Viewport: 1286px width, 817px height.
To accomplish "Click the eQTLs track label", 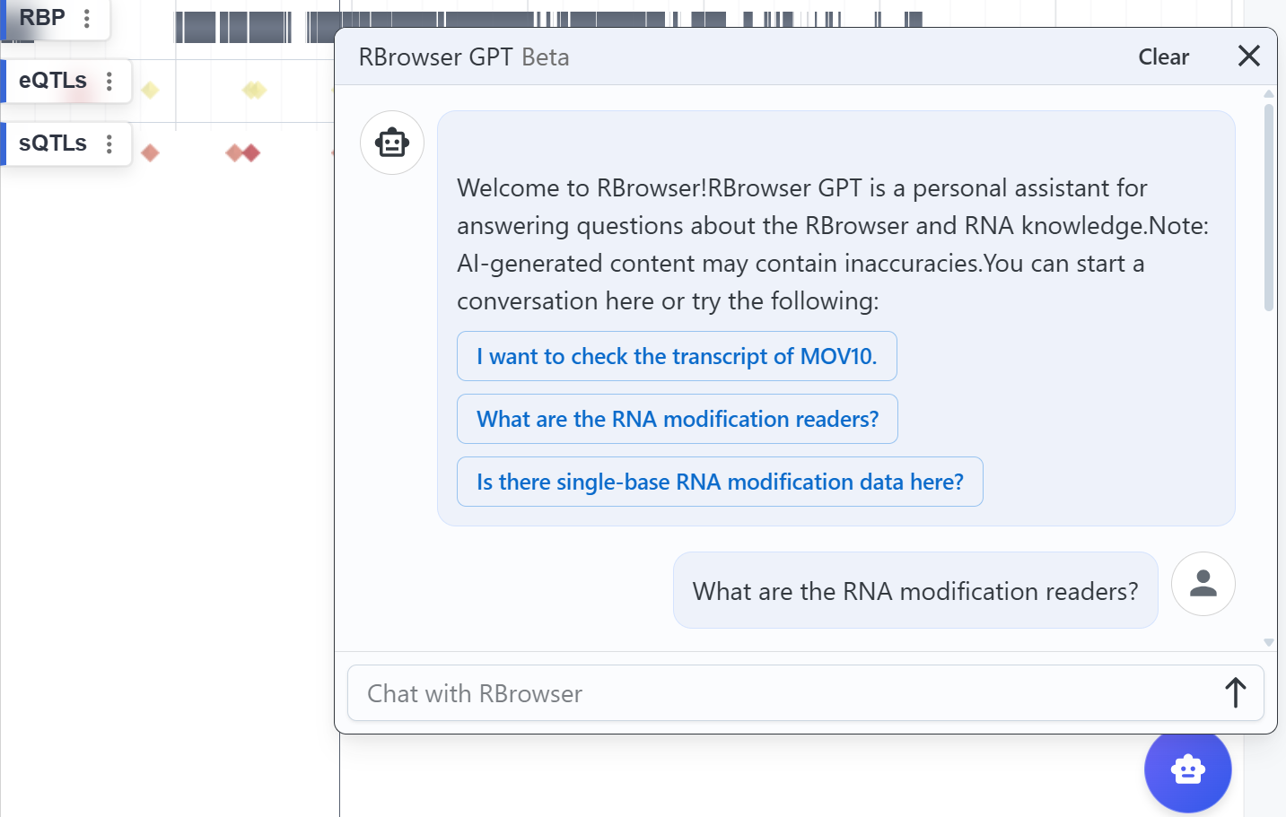I will pos(53,81).
